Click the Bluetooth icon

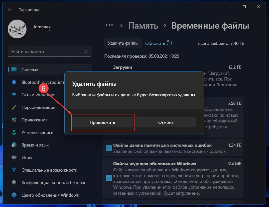[14, 82]
